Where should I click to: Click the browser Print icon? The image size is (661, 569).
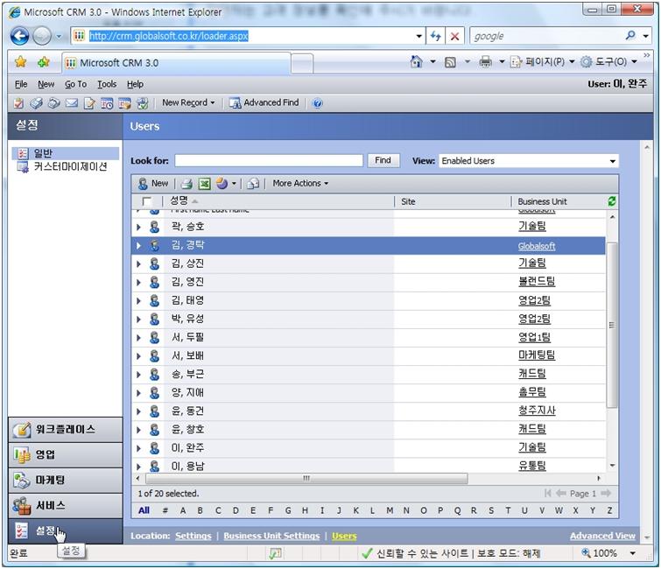click(x=485, y=62)
